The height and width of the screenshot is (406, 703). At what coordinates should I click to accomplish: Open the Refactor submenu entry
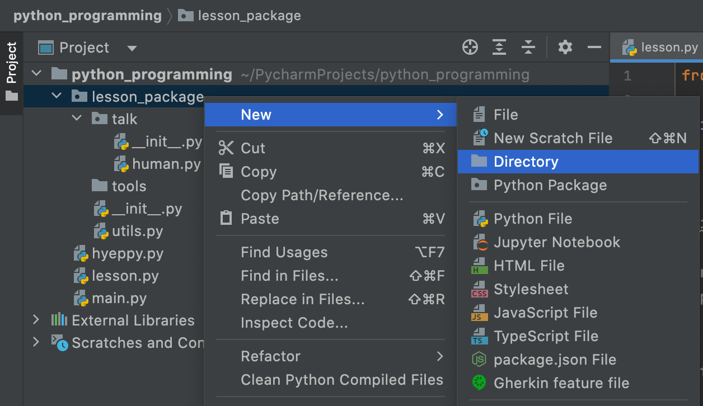331,356
